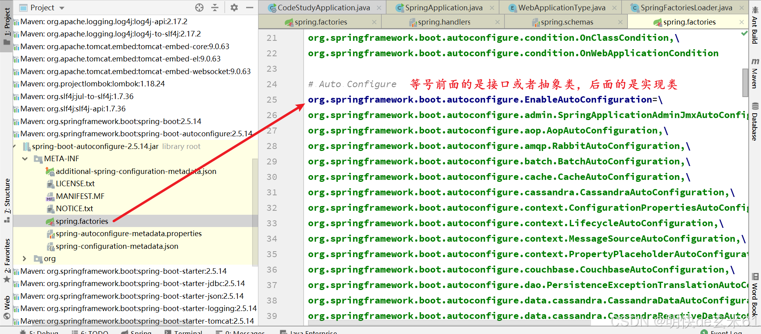Open the Maven side panel
Image resolution: width=761 pixels, height=334 pixels.
pyautogui.click(x=755, y=73)
